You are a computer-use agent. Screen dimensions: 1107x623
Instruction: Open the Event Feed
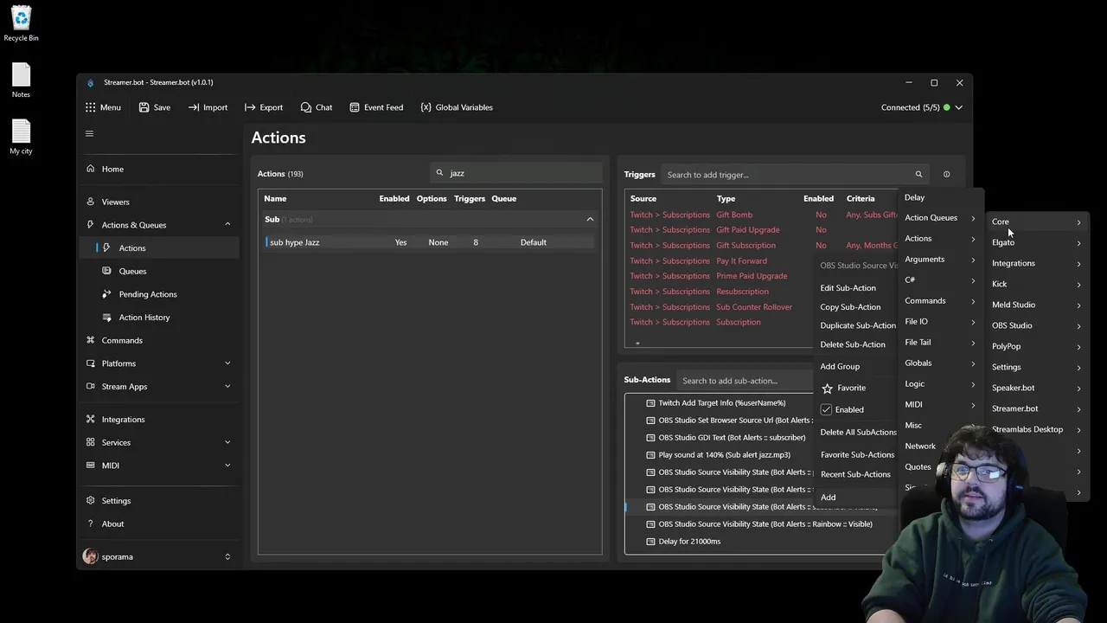[x=376, y=107]
